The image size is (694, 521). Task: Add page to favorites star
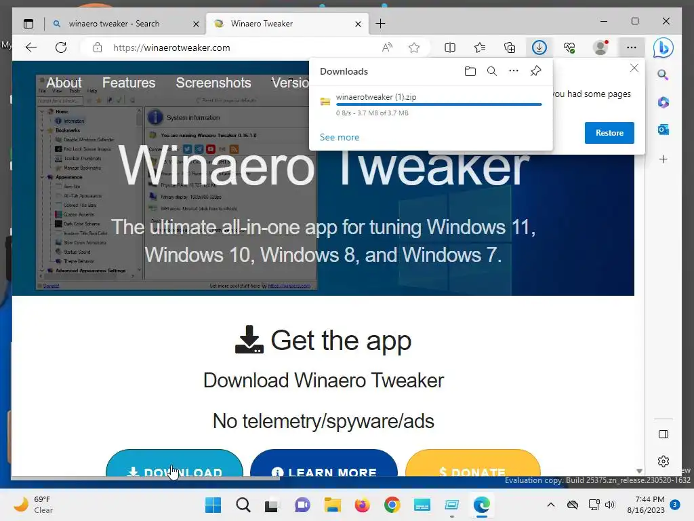click(414, 47)
